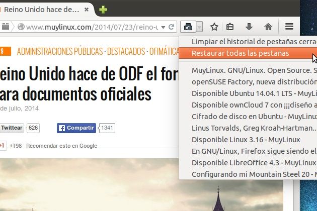The width and height of the screenshot is (317, 211).
Task: Click the undo closed tabs toolbar icon
Action: click(189, 27)
